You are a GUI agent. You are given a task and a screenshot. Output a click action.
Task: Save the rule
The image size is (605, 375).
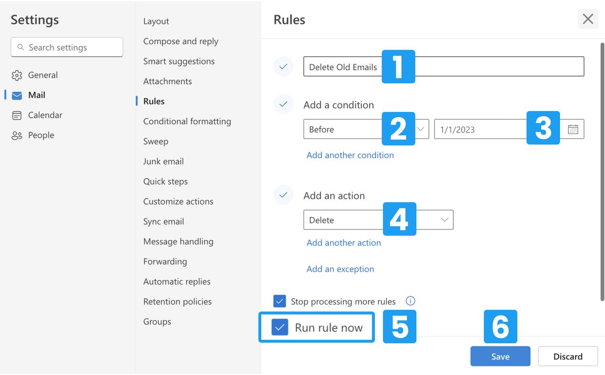pyautogui.click(x=500, y=357)
